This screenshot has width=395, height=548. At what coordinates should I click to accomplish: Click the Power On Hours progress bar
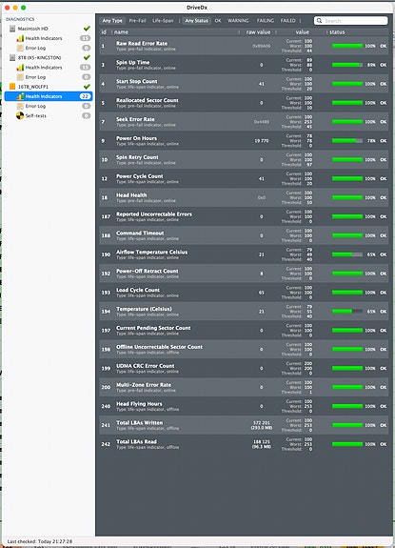(347, 141)
